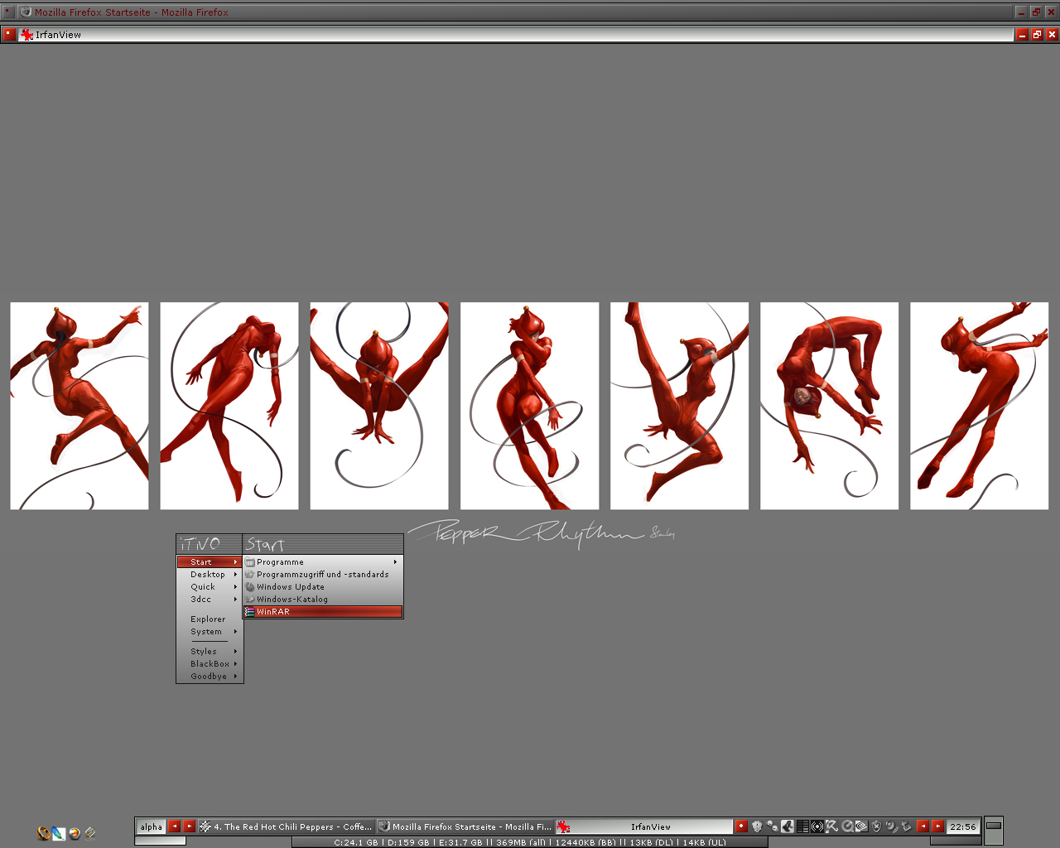Screen dimensions: 1060x848
Task: Select the Mozilla Firefox Startseite taskbar entry
Action: pyautogui.click(x=465, y=826)
